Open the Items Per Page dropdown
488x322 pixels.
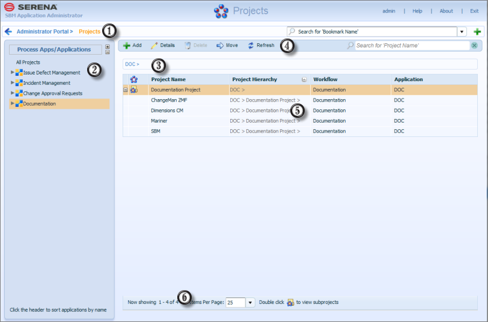[250, 302]
